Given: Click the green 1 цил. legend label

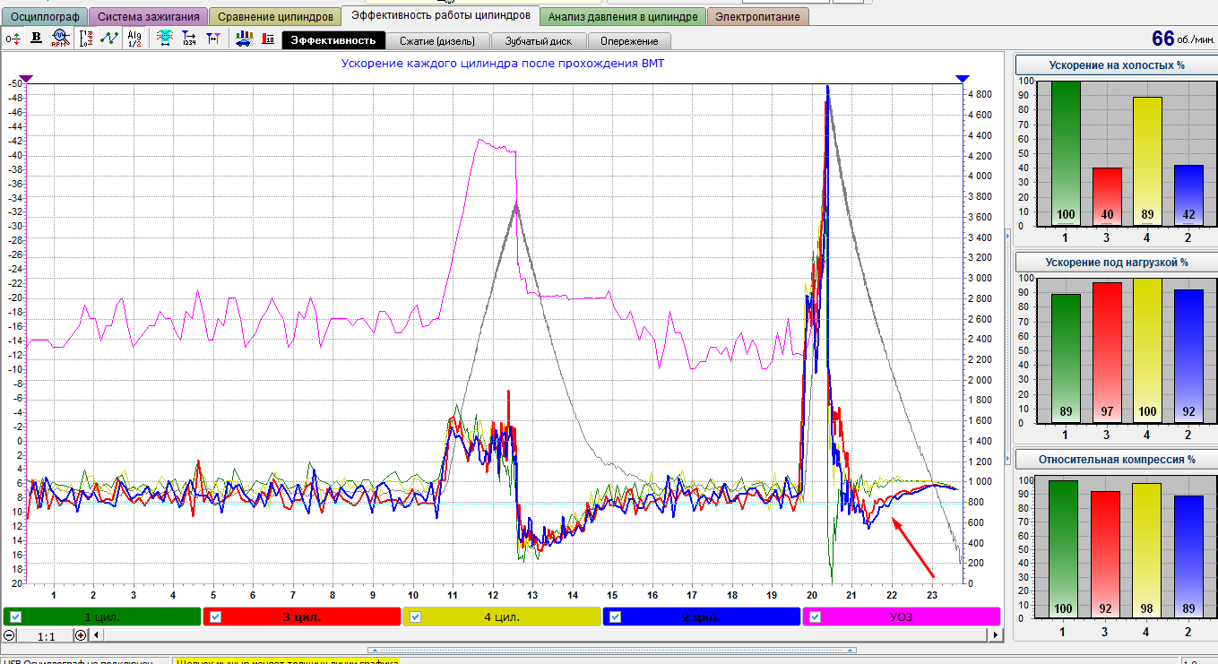Looking at the screenshot, I should (x=101, y=617).
